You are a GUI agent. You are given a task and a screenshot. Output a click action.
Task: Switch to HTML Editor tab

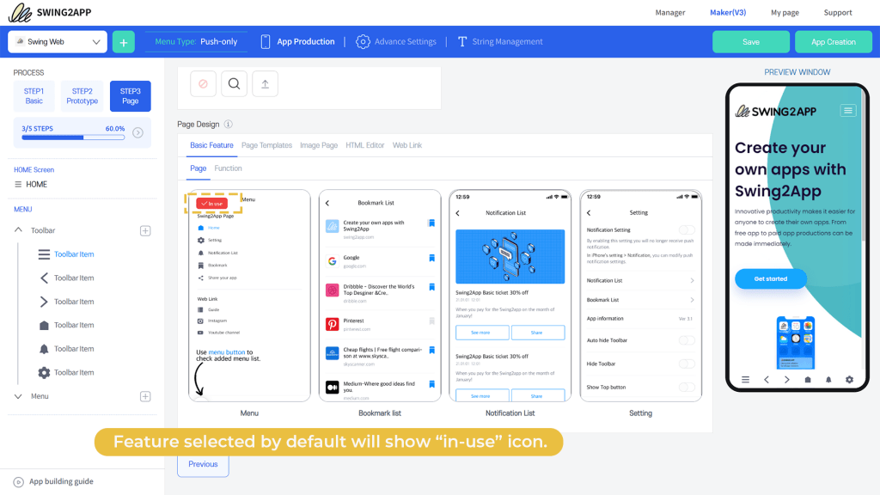click(364, 145)
